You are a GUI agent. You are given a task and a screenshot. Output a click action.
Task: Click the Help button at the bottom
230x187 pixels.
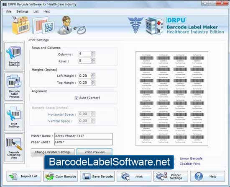pos(207,176)
